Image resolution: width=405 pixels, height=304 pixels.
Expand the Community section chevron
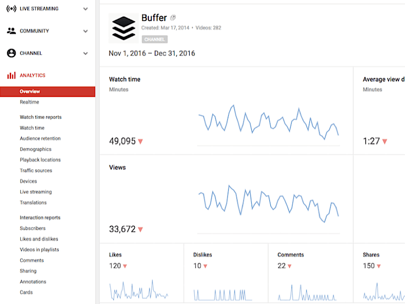coord(86,31)
